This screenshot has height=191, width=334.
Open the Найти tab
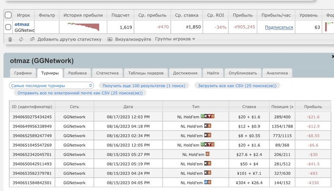coord(213,73)
